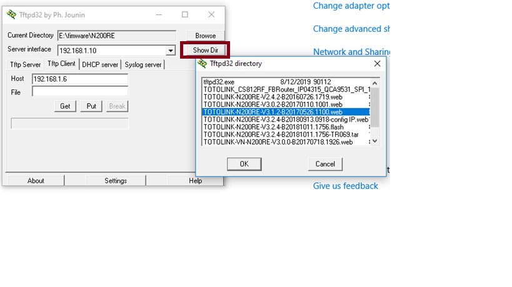Screen dimensions: 512x287
Task: Click into the Host input field
Action: click(x=80, y=79)
